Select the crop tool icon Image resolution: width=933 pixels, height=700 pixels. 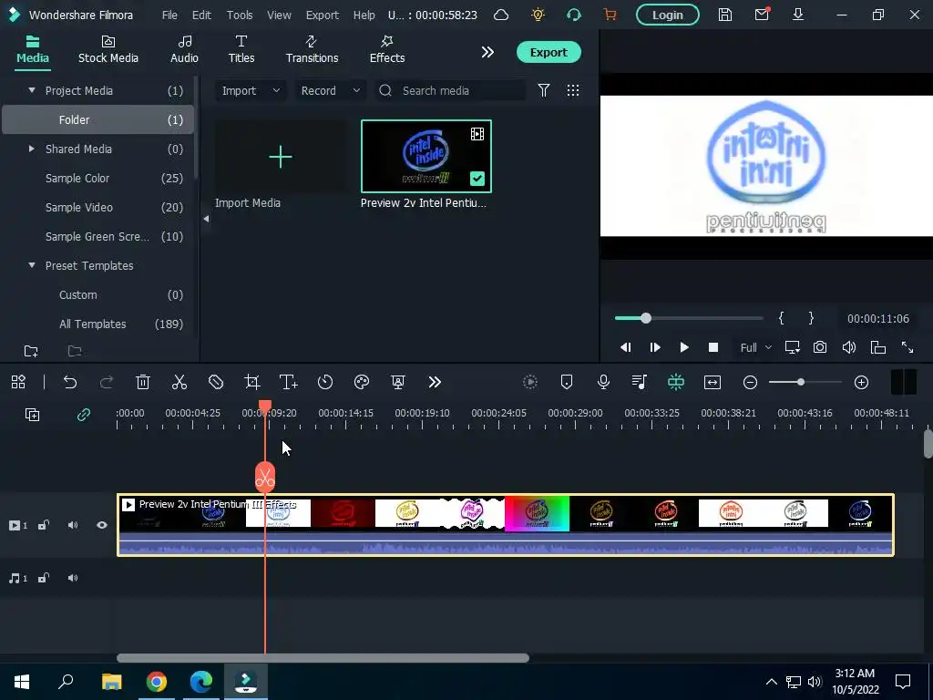pos(252,382)
